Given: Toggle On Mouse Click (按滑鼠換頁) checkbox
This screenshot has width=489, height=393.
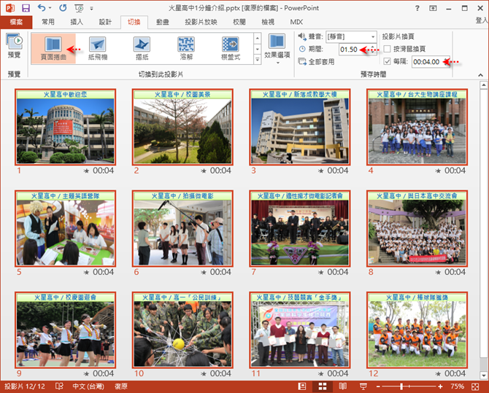Looking at the screenshot, I should point(387,49).
